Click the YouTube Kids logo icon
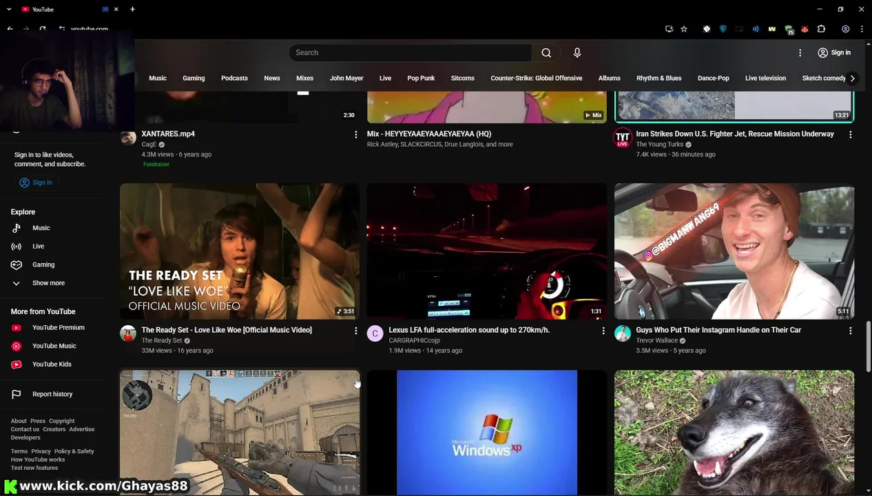 tap(17, 364)
